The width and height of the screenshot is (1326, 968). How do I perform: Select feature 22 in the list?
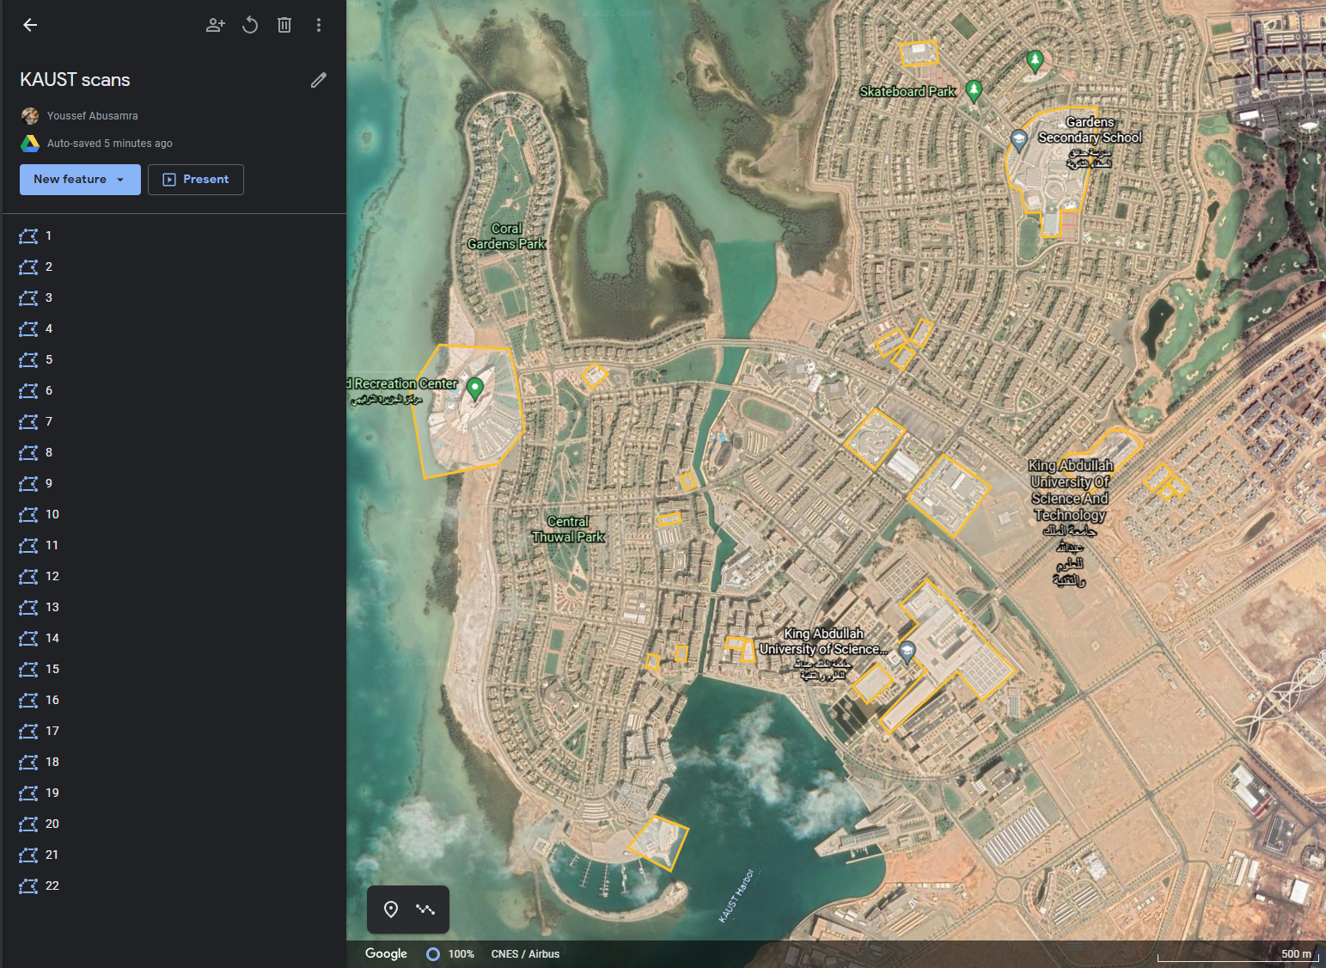[x=174, y=886]
